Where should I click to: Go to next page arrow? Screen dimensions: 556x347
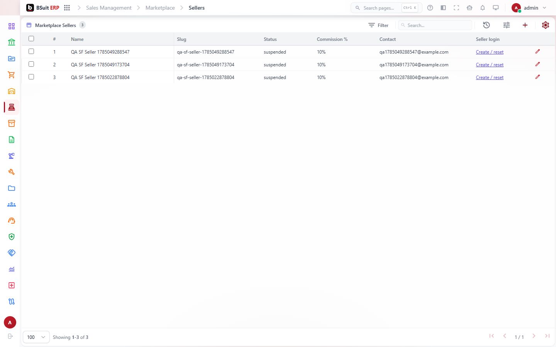point(534,336)
